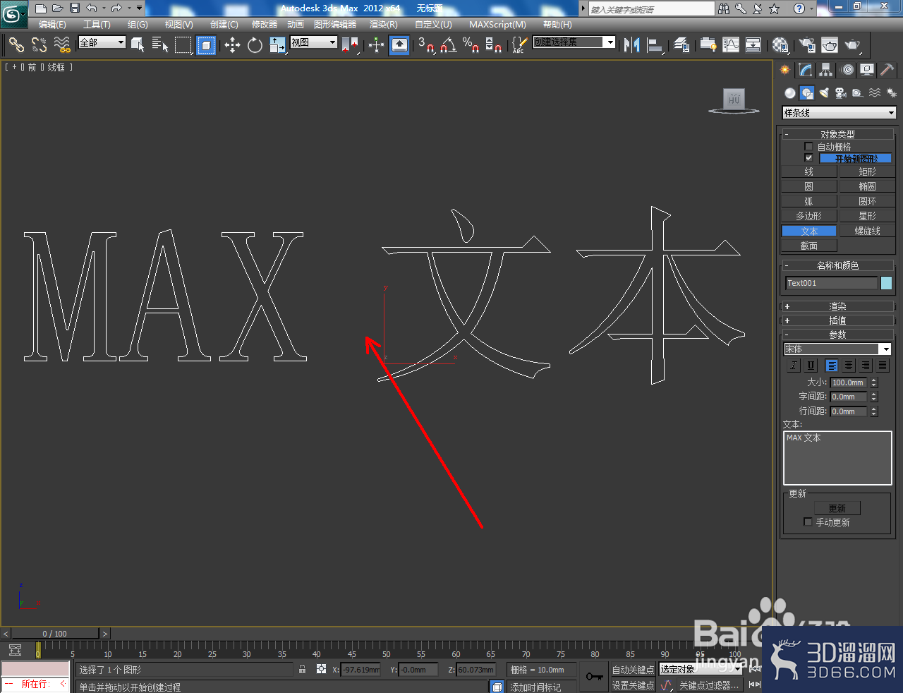Select Cameras category icon
The image size is (903, 693).
(x=841, y=93)
